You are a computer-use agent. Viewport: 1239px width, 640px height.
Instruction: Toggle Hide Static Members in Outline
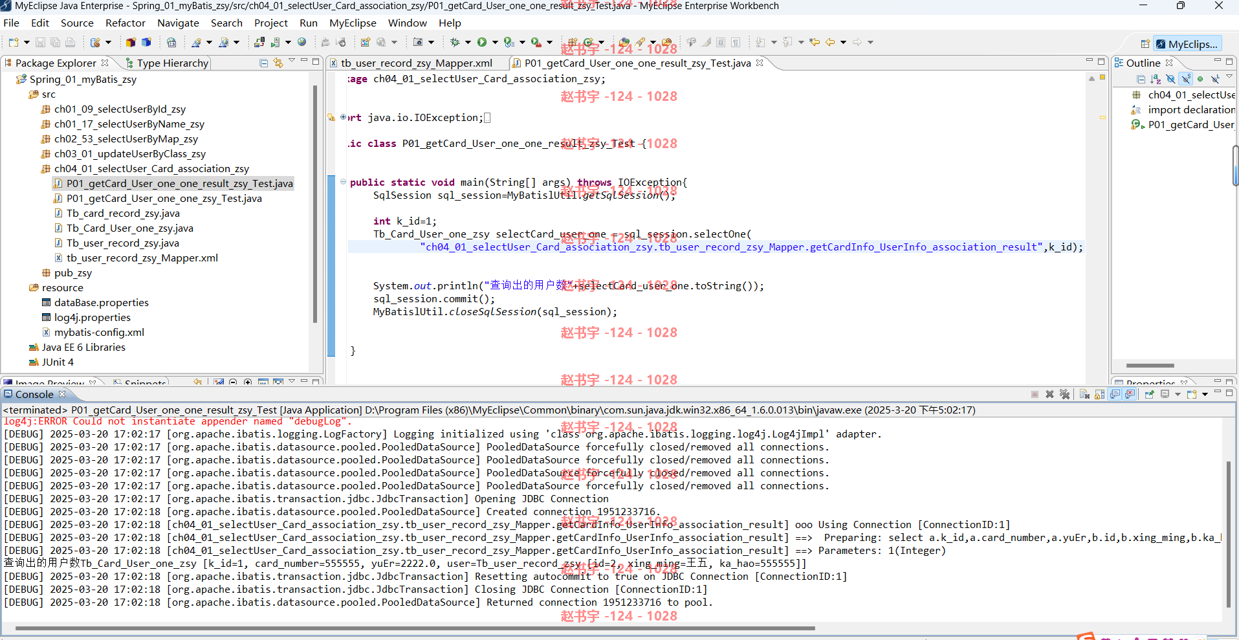[x=1185, y=79]
